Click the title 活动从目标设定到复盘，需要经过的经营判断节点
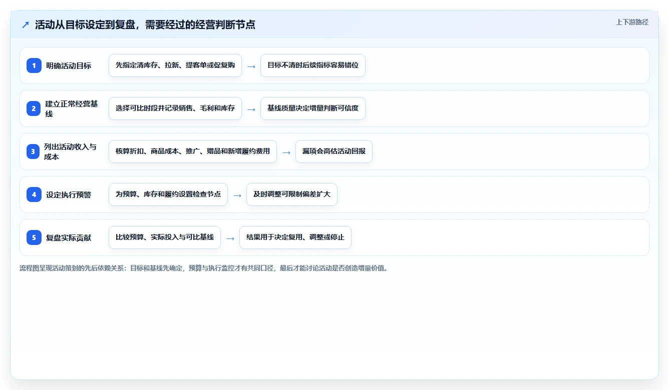Image resolution: width=669 pixels, height=390 pixels. pos(145,25)
